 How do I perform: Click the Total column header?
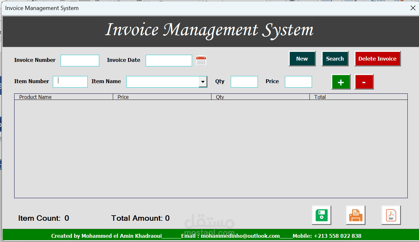click(358, 97)
